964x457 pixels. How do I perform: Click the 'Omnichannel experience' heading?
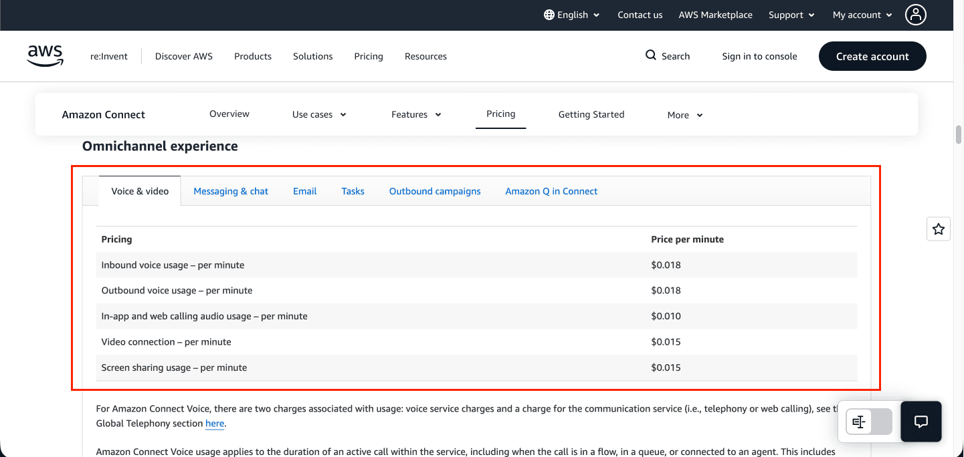(x=160, y=146)
